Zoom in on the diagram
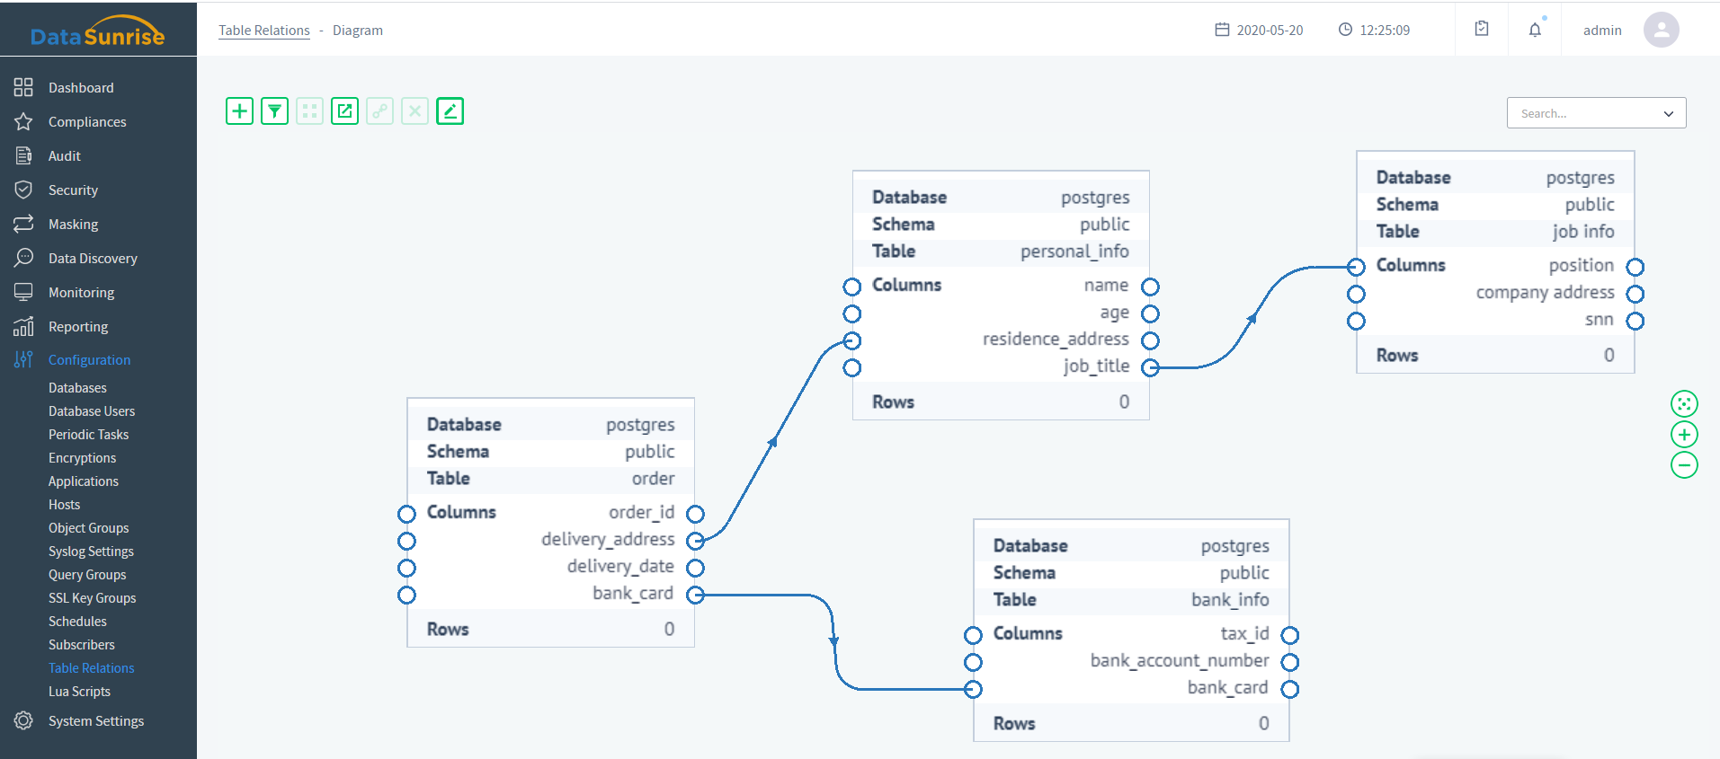 click(x=1684, y=435)
